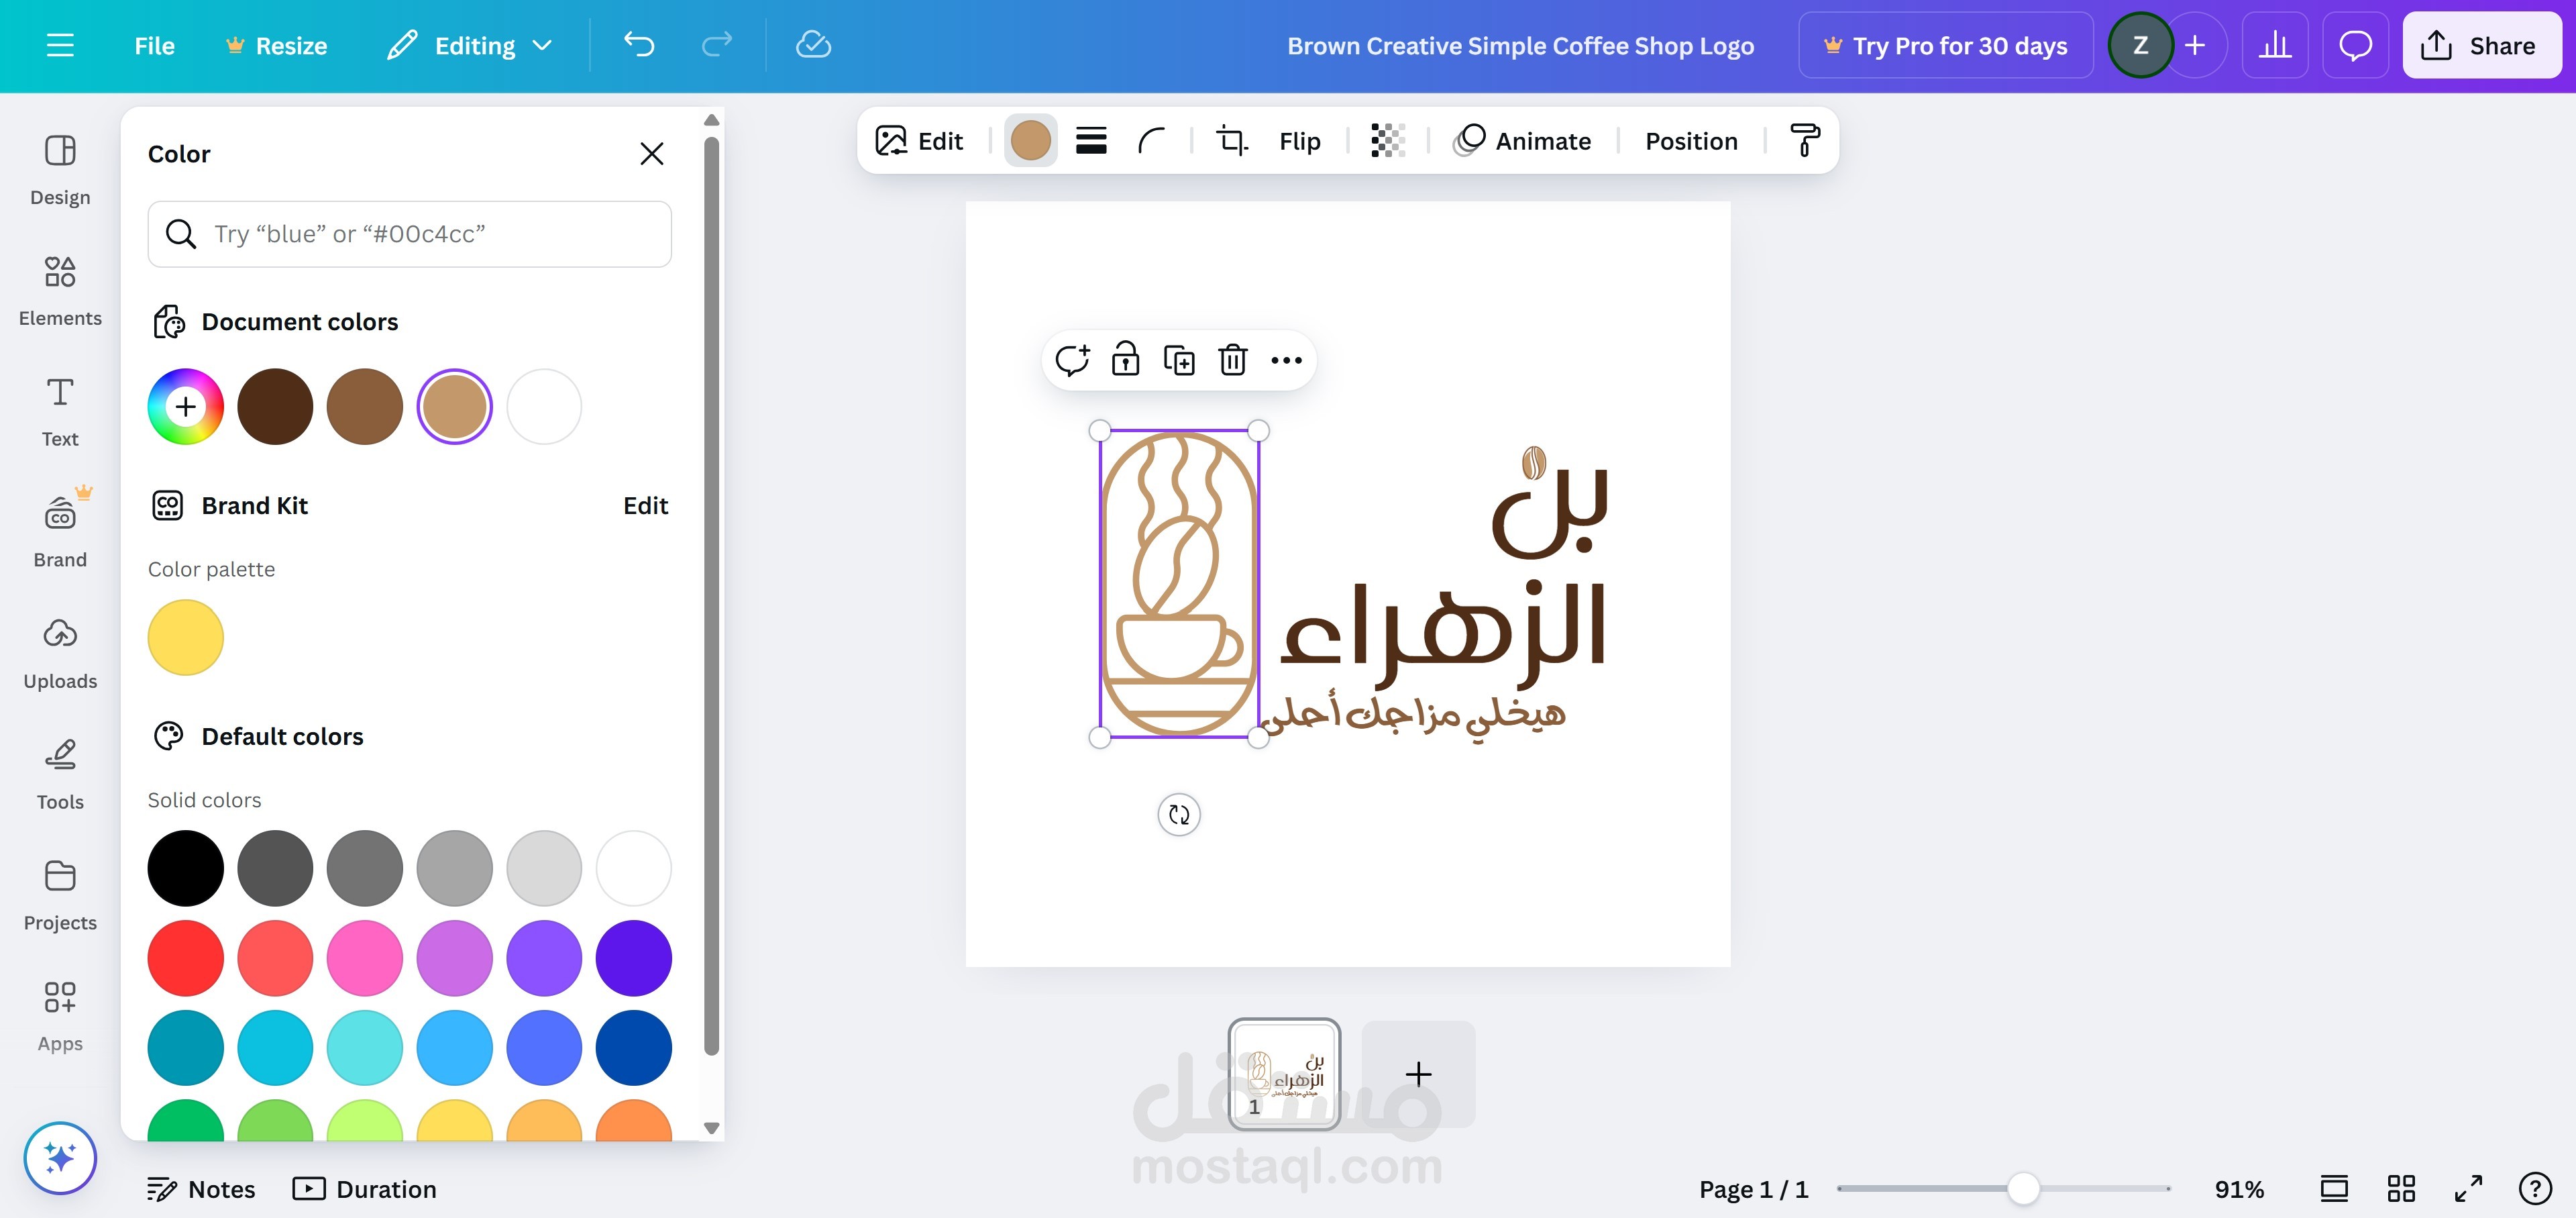Click the color search input field
This screenshot has height=1218, width=2576.
coord(410,234)
